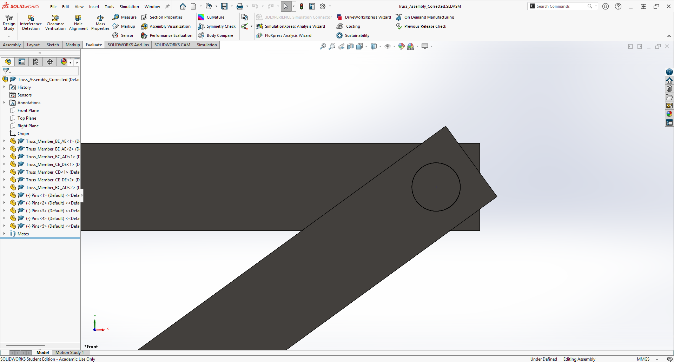
Task: Open the Sensor tool
Action: click(x=123, y=35)
